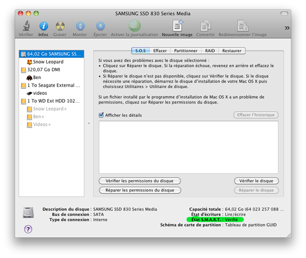Click the WD Ext HDD disk icon
This screenshot has width=306, height=258.
tap(23, 101)
